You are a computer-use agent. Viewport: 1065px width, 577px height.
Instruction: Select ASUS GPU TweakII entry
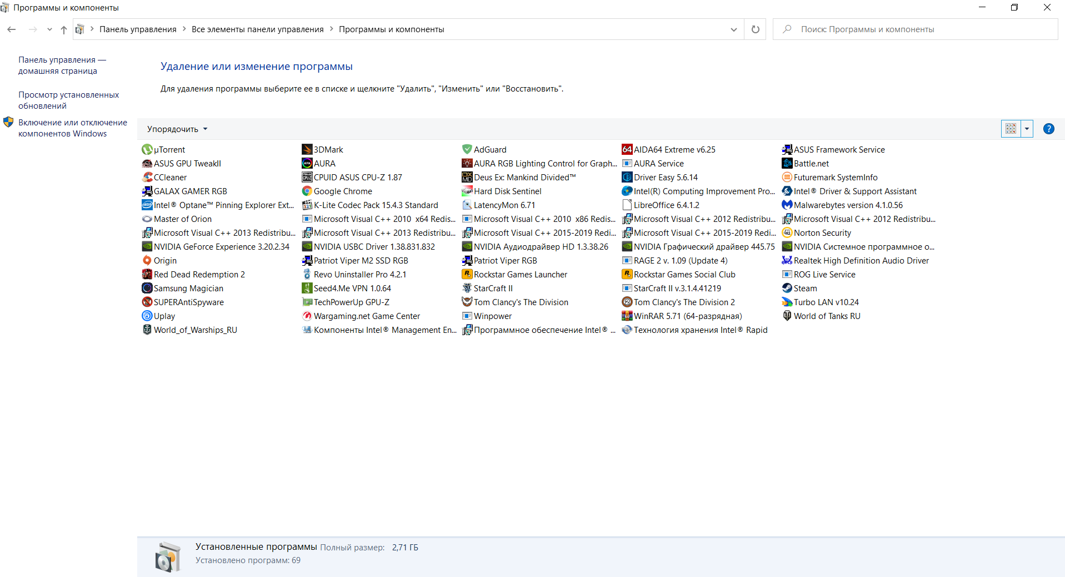pos(182,164)
